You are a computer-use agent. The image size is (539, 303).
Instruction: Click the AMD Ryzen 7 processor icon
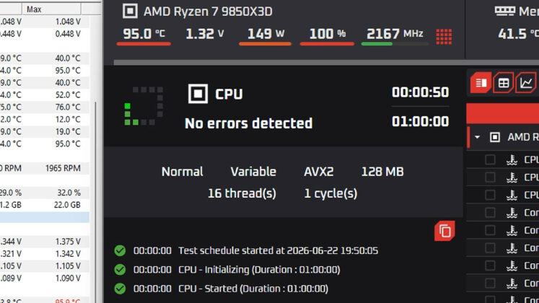[x=130, y=11]
